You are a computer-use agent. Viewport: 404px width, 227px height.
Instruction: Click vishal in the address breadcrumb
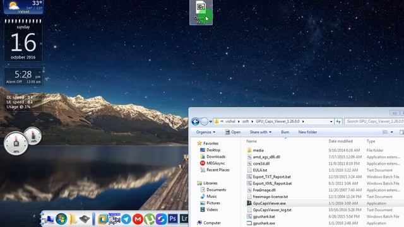pyautogui.click(x=230, y=121)
